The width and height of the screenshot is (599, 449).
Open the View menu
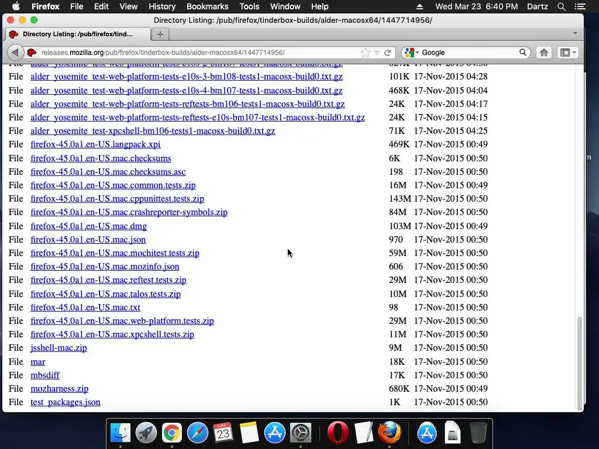[x=128, y=6]
